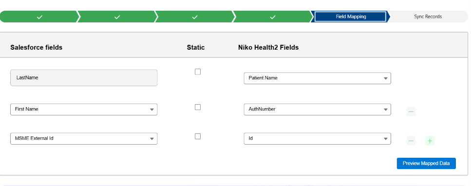Screen dimensions: 471x186
Task: Add a new mapping row with plus icon
Action: point(430,141)
